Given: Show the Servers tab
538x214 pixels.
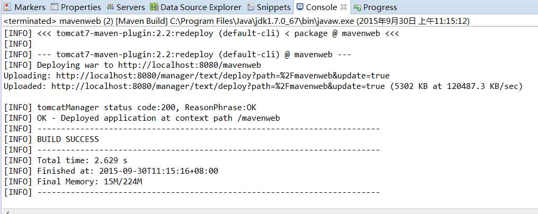Looking at the screenshot, I should (125, 7).
